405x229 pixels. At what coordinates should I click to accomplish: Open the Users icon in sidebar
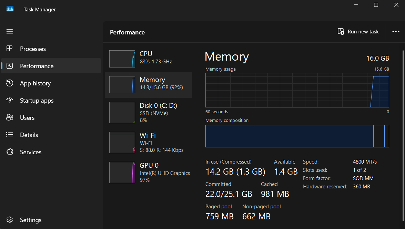pos(10,118)
